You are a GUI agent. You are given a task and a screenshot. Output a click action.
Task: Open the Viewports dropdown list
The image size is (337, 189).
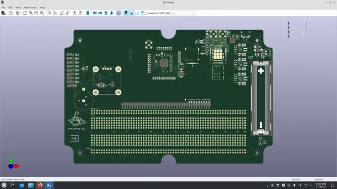pos(184,13)
